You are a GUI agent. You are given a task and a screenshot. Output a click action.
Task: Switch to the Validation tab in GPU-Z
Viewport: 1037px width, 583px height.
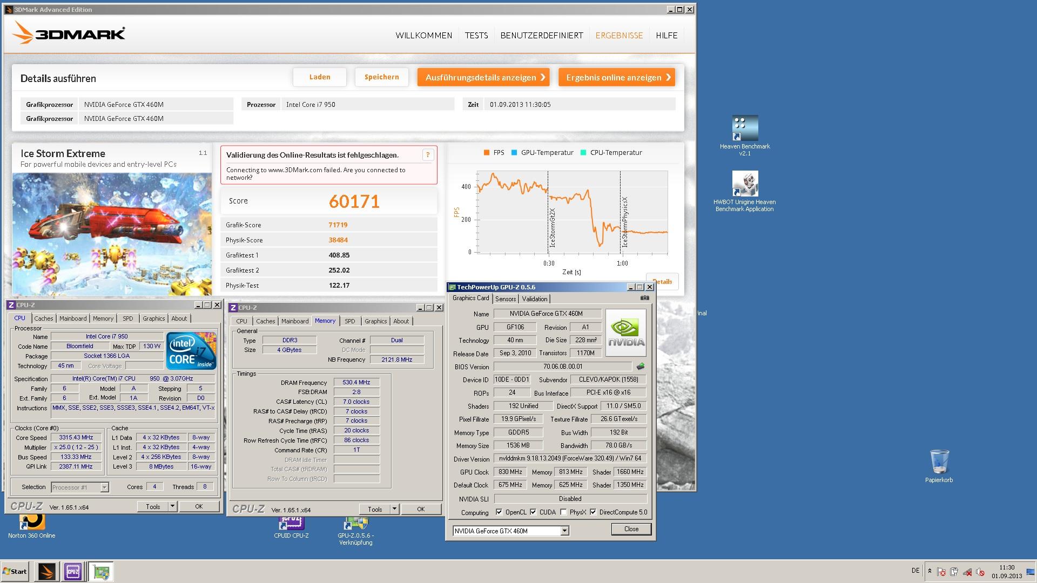click(x=535, y=299)
